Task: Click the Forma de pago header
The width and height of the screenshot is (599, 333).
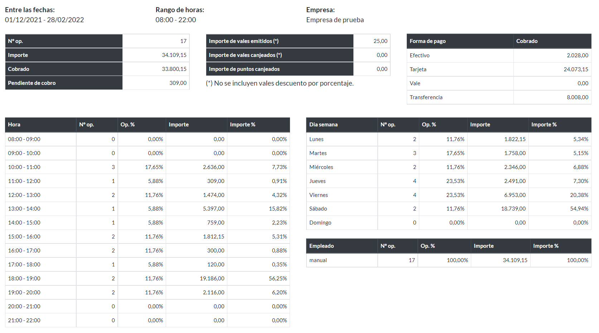Action: pos(427,41)
